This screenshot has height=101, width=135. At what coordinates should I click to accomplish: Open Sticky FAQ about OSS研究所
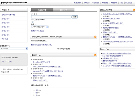[x=113, y=56]
